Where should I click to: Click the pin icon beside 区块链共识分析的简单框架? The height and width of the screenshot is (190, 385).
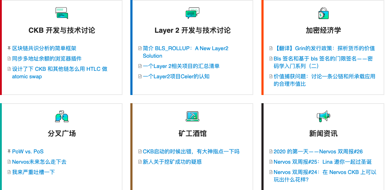click(x=9, y=48)
